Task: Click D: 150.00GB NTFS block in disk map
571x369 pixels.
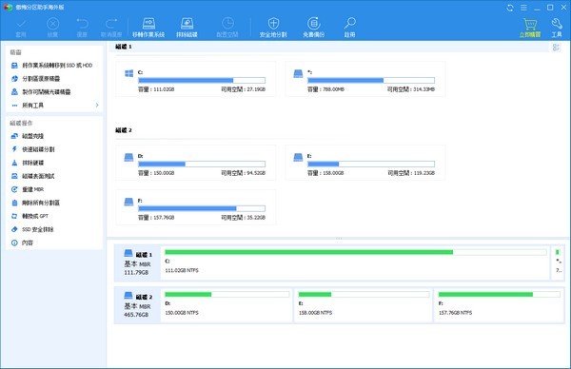Action: coord(226,305)
